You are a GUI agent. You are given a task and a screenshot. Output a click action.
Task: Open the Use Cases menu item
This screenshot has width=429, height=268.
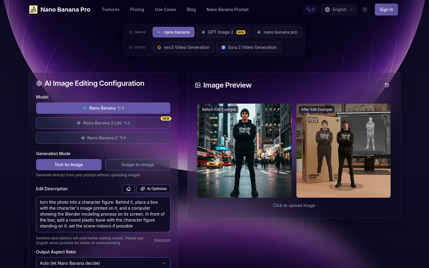pyautogui.click(x=165, y=10)
